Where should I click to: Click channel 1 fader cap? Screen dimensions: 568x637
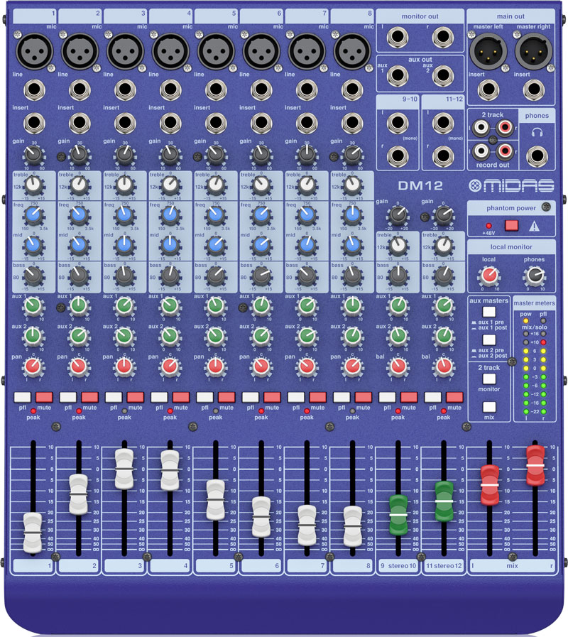click(33, 533)
